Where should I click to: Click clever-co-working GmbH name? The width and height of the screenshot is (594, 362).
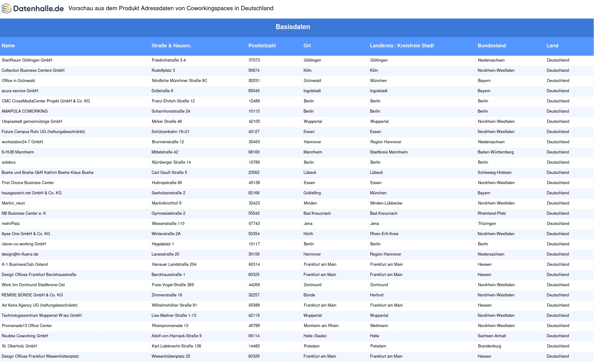click(24, 244)
